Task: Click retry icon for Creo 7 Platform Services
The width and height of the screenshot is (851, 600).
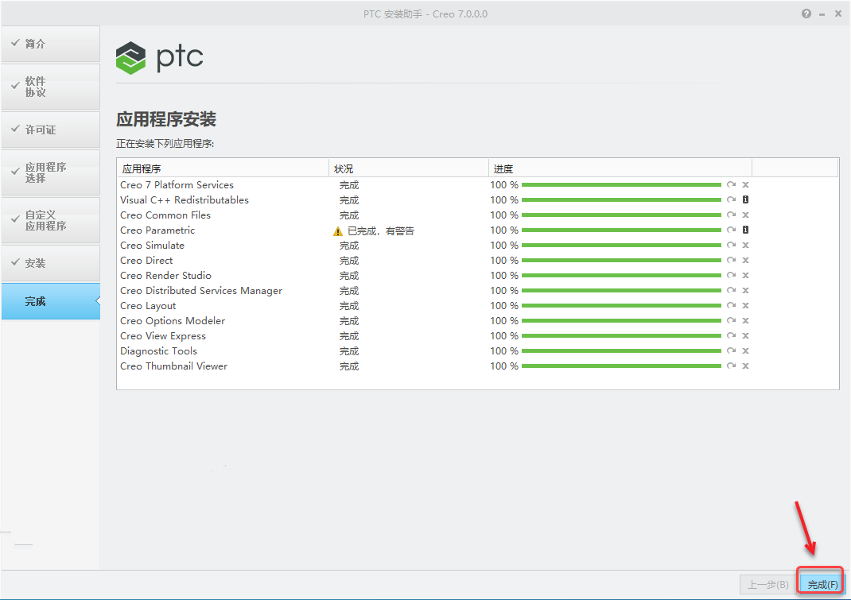Action: point(732,185)
